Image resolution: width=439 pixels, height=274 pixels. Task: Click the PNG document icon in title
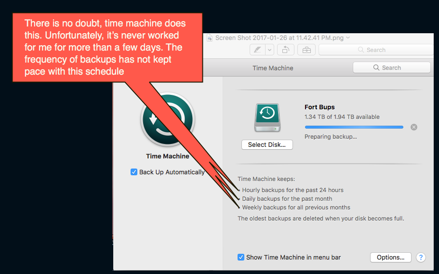[x=210, y=38]
